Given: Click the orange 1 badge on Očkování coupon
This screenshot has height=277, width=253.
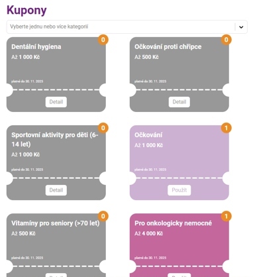Looking at the screenshot, I should (226, 128).
